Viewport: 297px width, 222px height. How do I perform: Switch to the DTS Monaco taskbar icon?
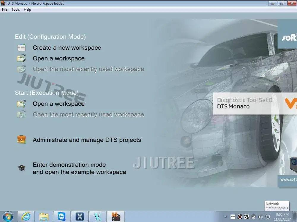click(x=116, y=217)
